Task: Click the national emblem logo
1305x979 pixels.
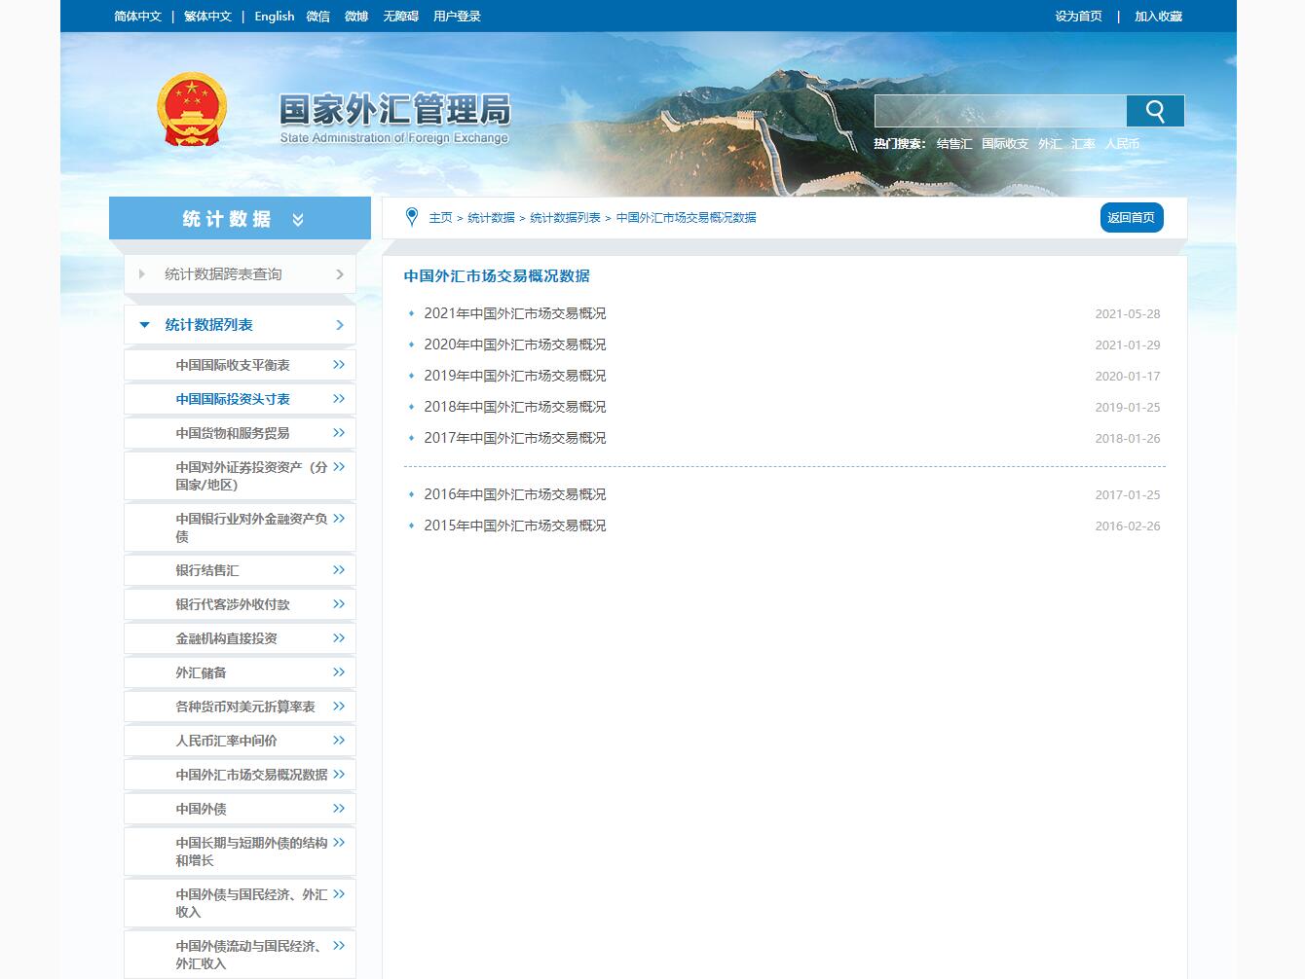Action: (191, 110)
